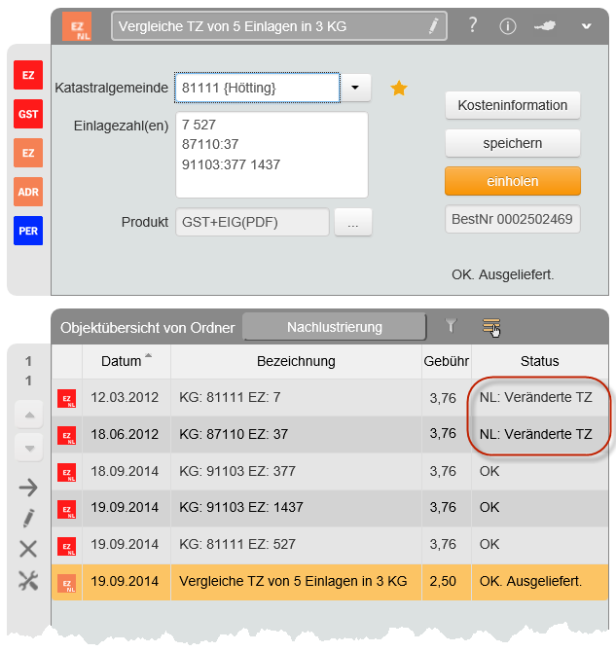616x652 pixels.
Task: Click the orange icon of Vergleiche TZ row
Action: coord(66,583)
